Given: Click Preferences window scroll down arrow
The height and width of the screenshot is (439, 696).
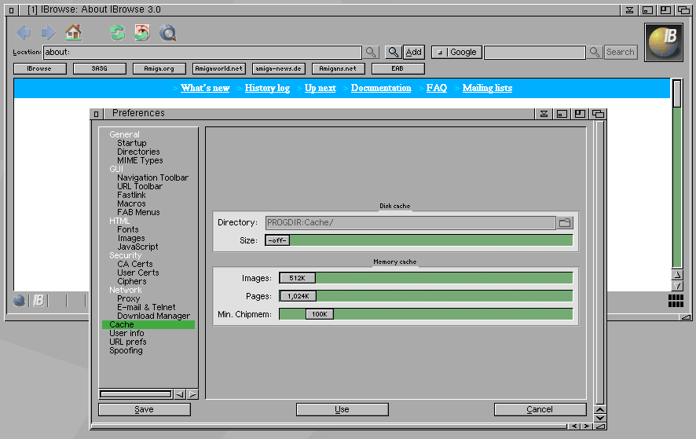Looking at the screenshot, I should (x=599, y=418).
